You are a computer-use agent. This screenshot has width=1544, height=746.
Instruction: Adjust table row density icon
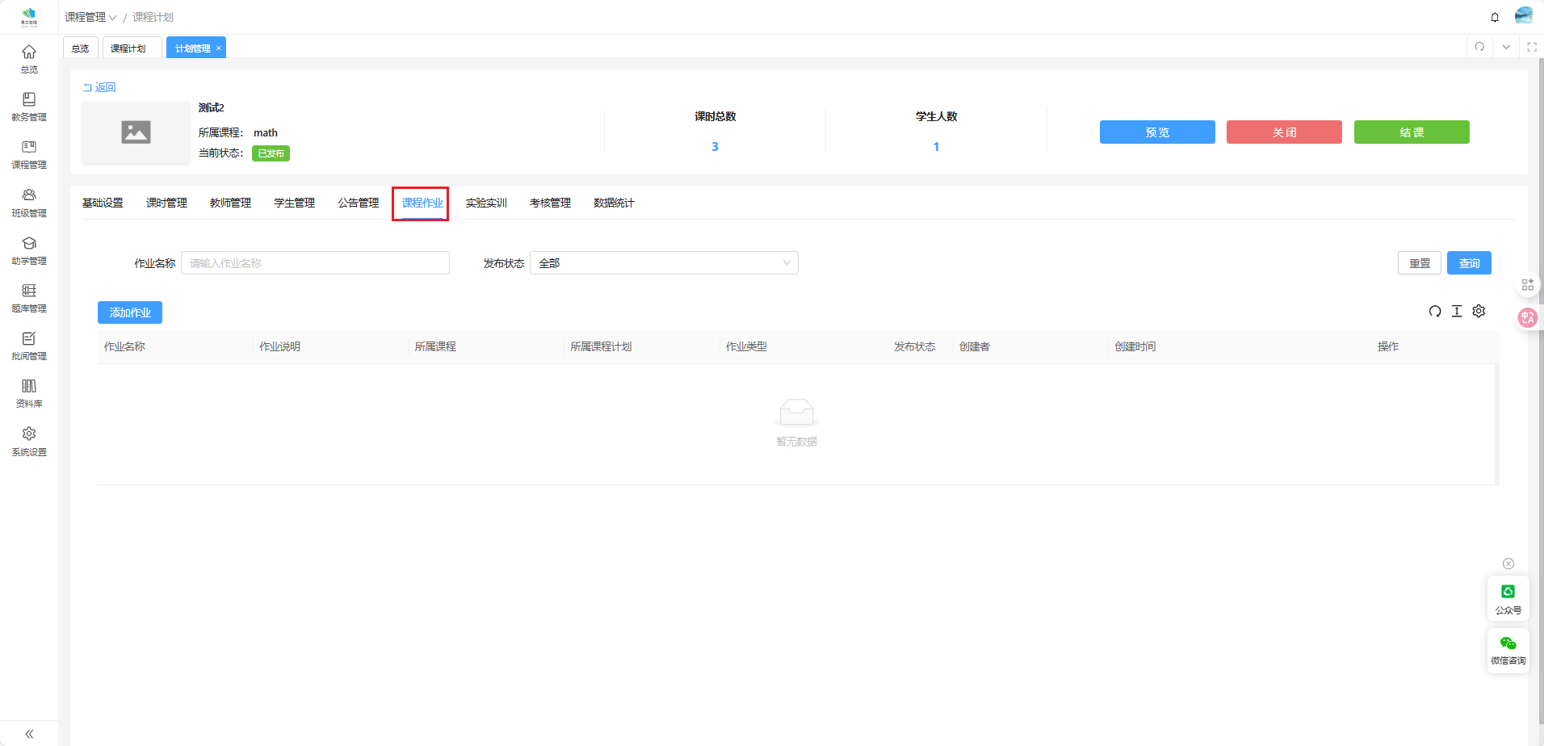coord(1457,312)
